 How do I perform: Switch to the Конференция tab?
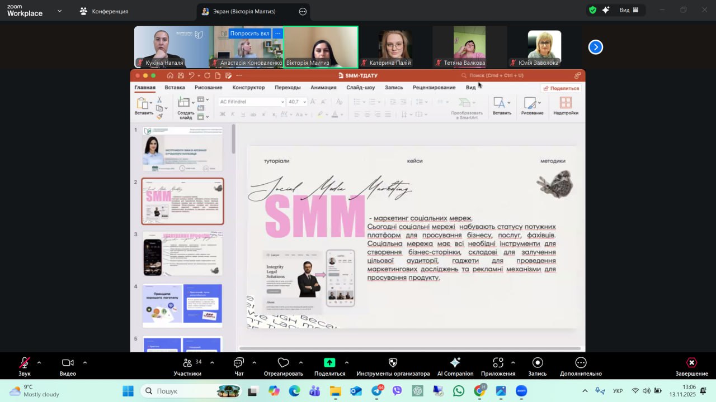point(104,11)
